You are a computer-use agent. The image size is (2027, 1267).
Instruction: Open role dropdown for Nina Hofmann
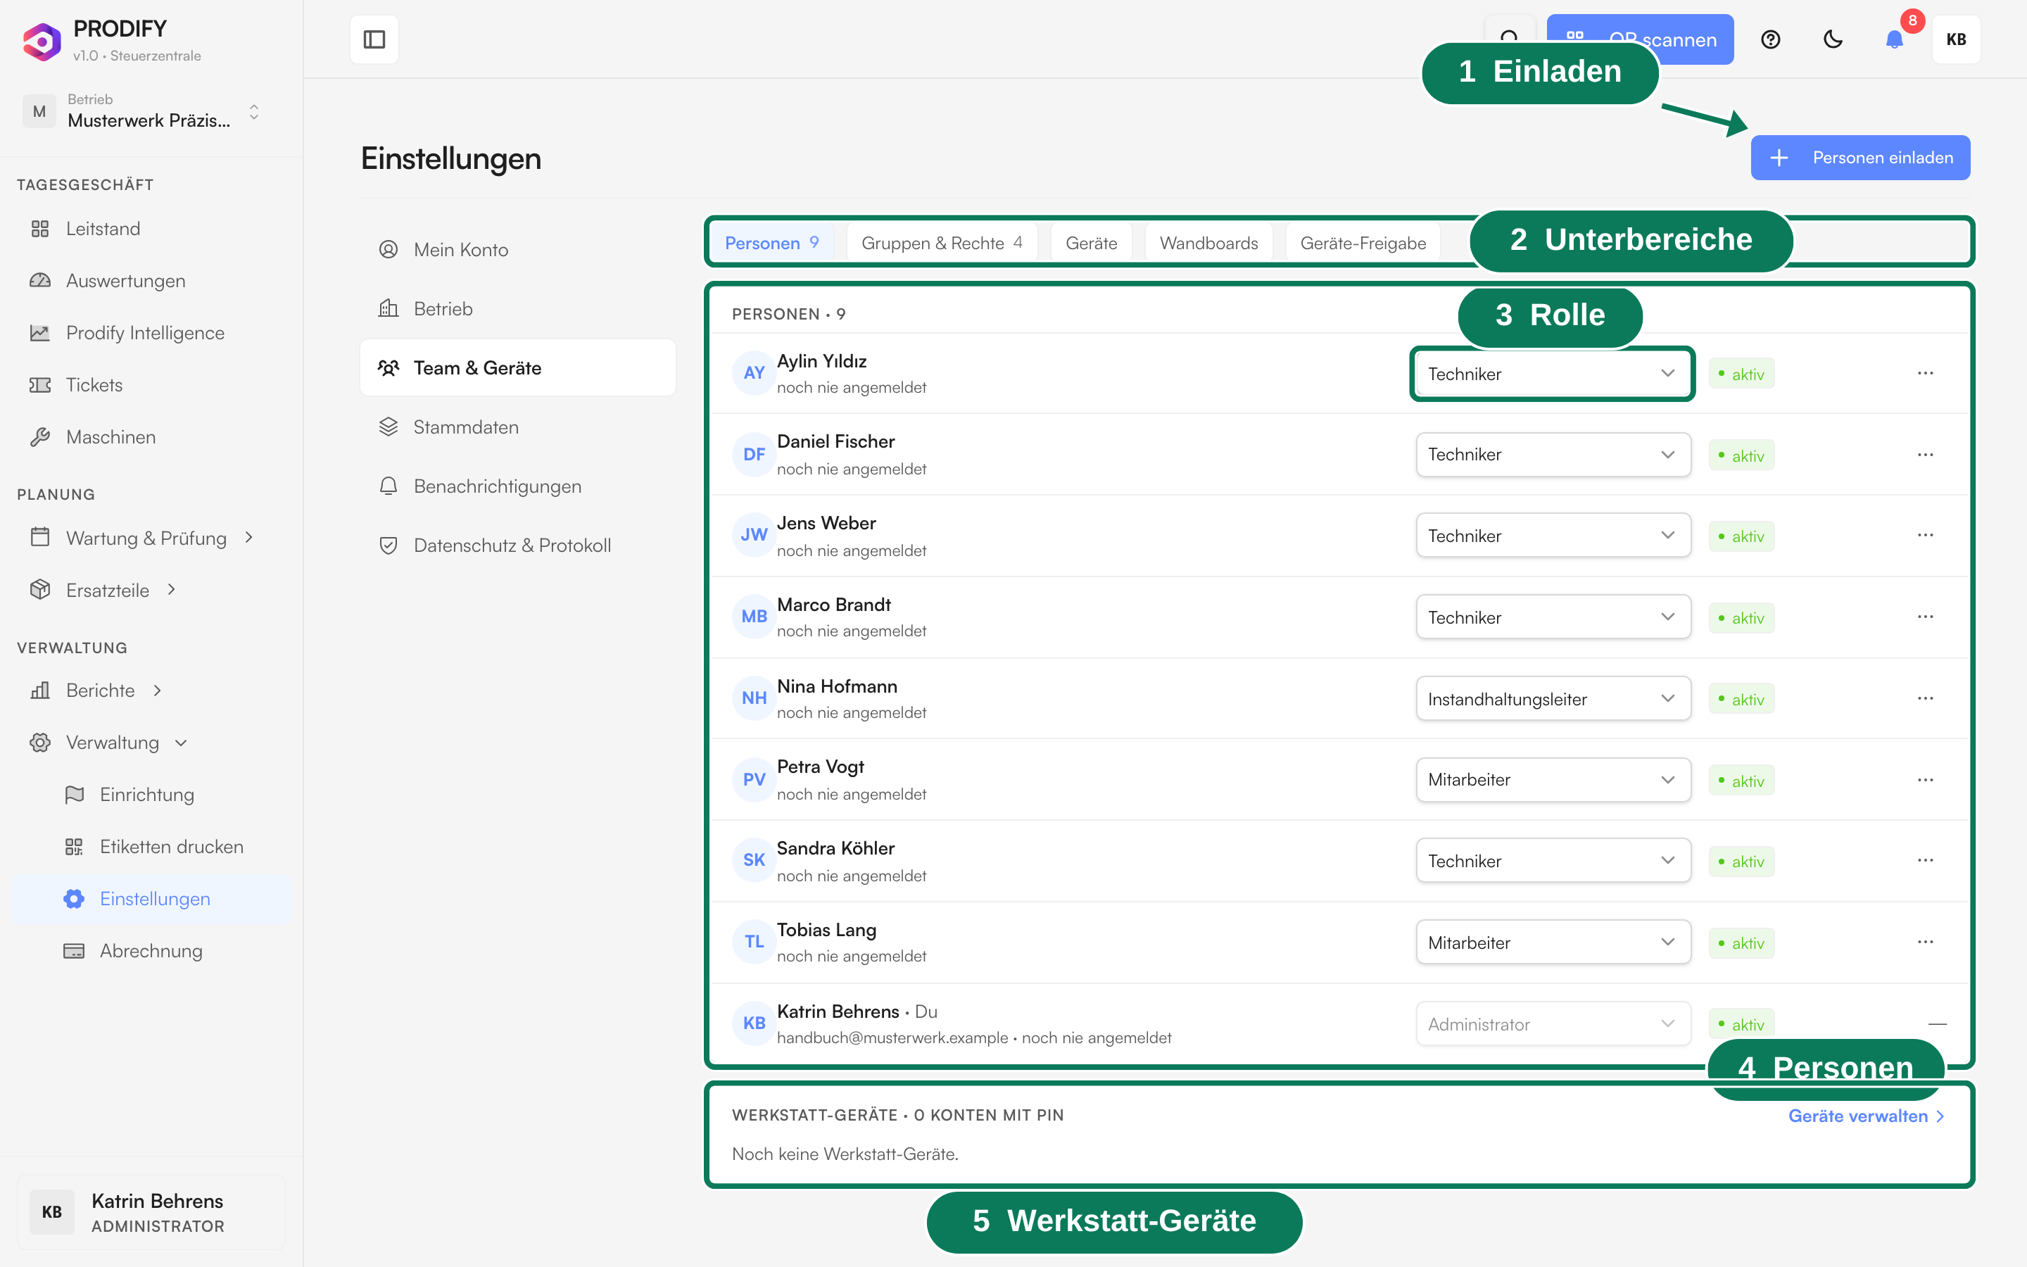click(1553, 699)
